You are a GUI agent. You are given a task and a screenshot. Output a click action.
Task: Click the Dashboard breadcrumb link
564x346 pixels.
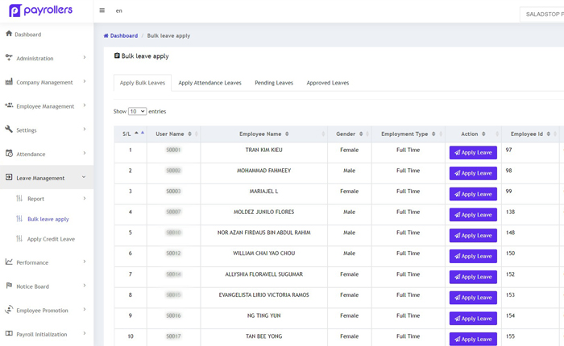pyautogui.click(x=124, y=35)
